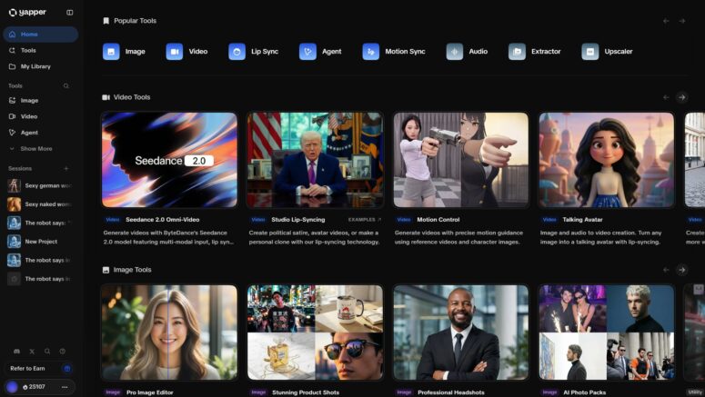The image size is (705, 397).
Task: Click the help icon in sidebar footer
Action: [x=63, y=352]
